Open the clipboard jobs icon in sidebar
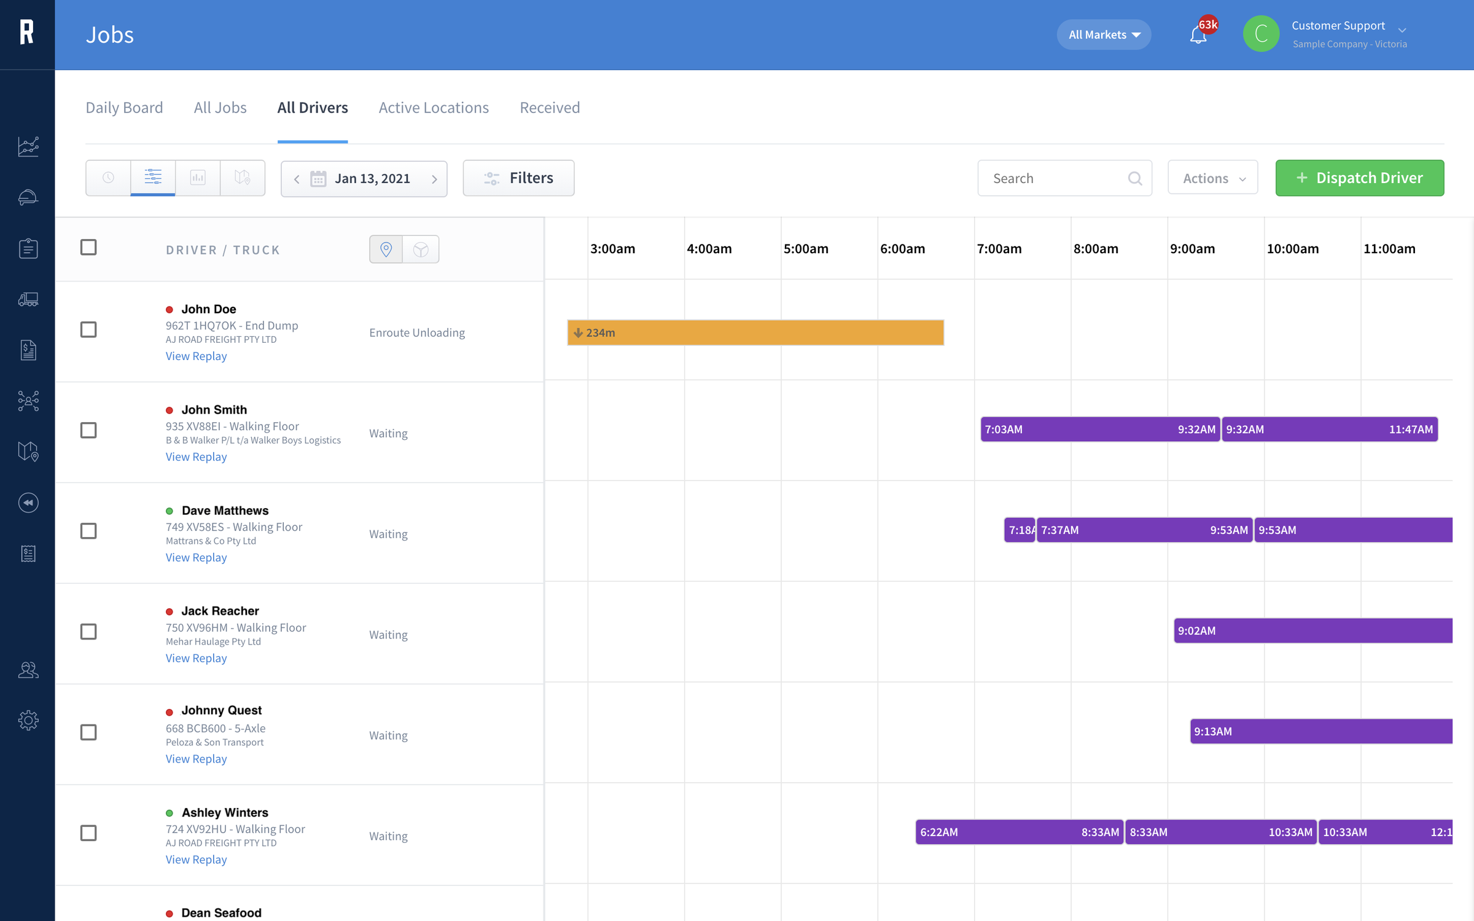This screenshot has height=921, width=1474. pos(28,248)
